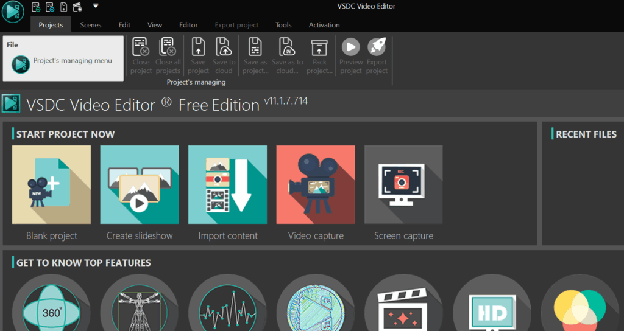Image resolution: width=624 pixels, height=331 pixels.
Task: Switch to the Scenes tab
Action: pos(91,25)
